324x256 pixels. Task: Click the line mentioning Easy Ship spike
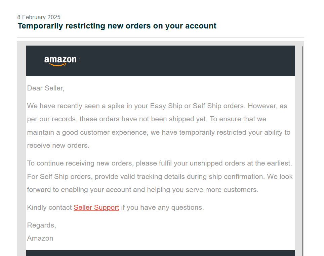click(x=157, y=106)
